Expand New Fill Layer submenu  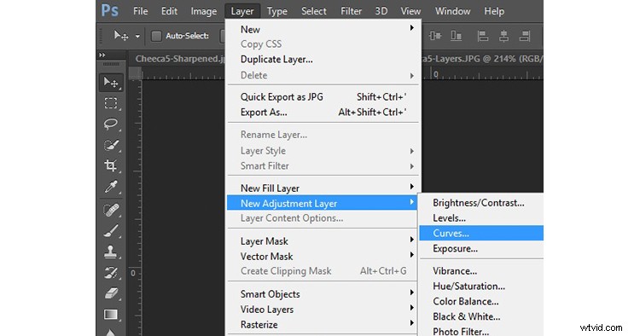(412, 187)
